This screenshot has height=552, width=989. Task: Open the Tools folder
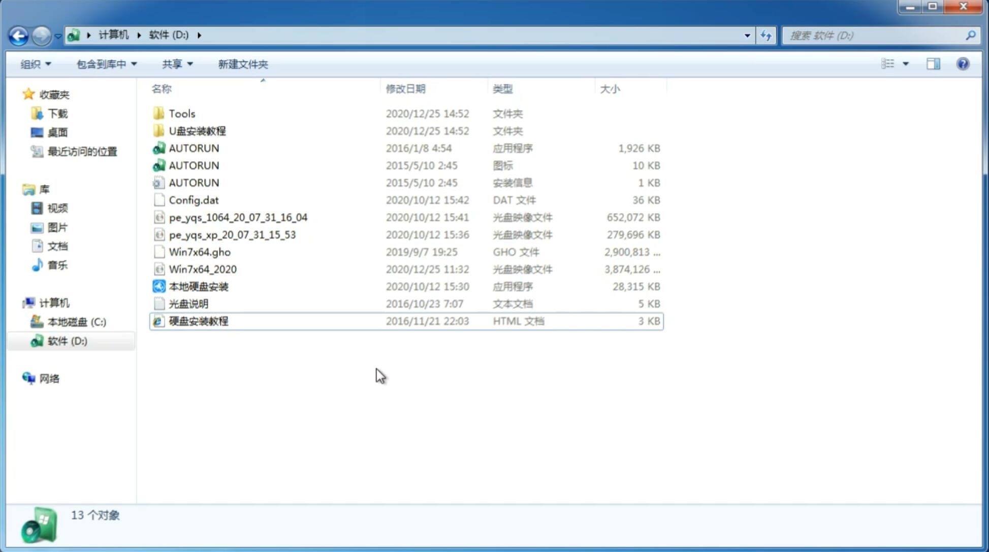coord(181,113)
